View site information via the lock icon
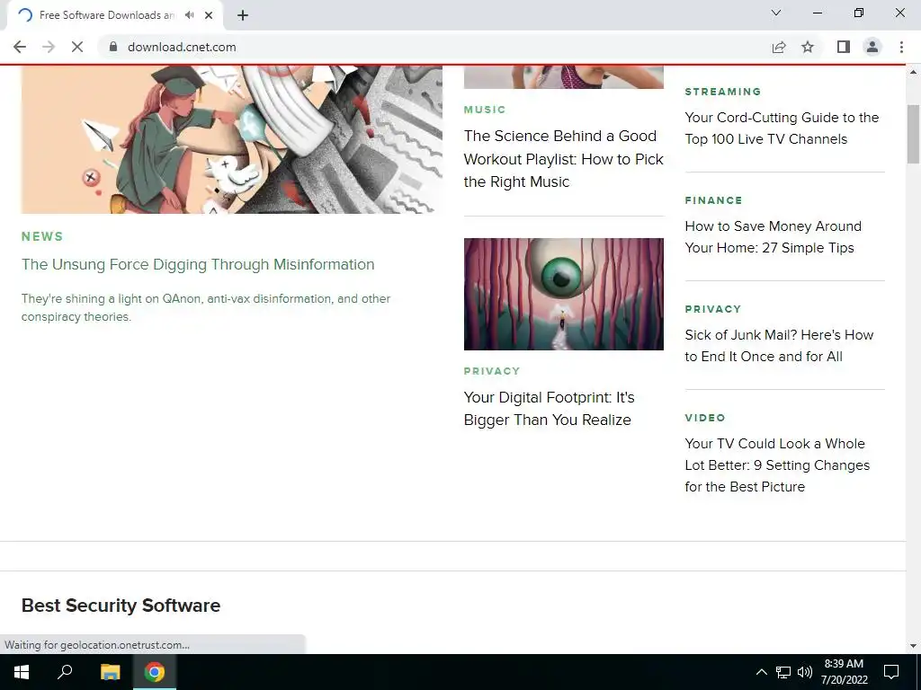The height and width of the screenshot is (690, 921). (113, 47)
